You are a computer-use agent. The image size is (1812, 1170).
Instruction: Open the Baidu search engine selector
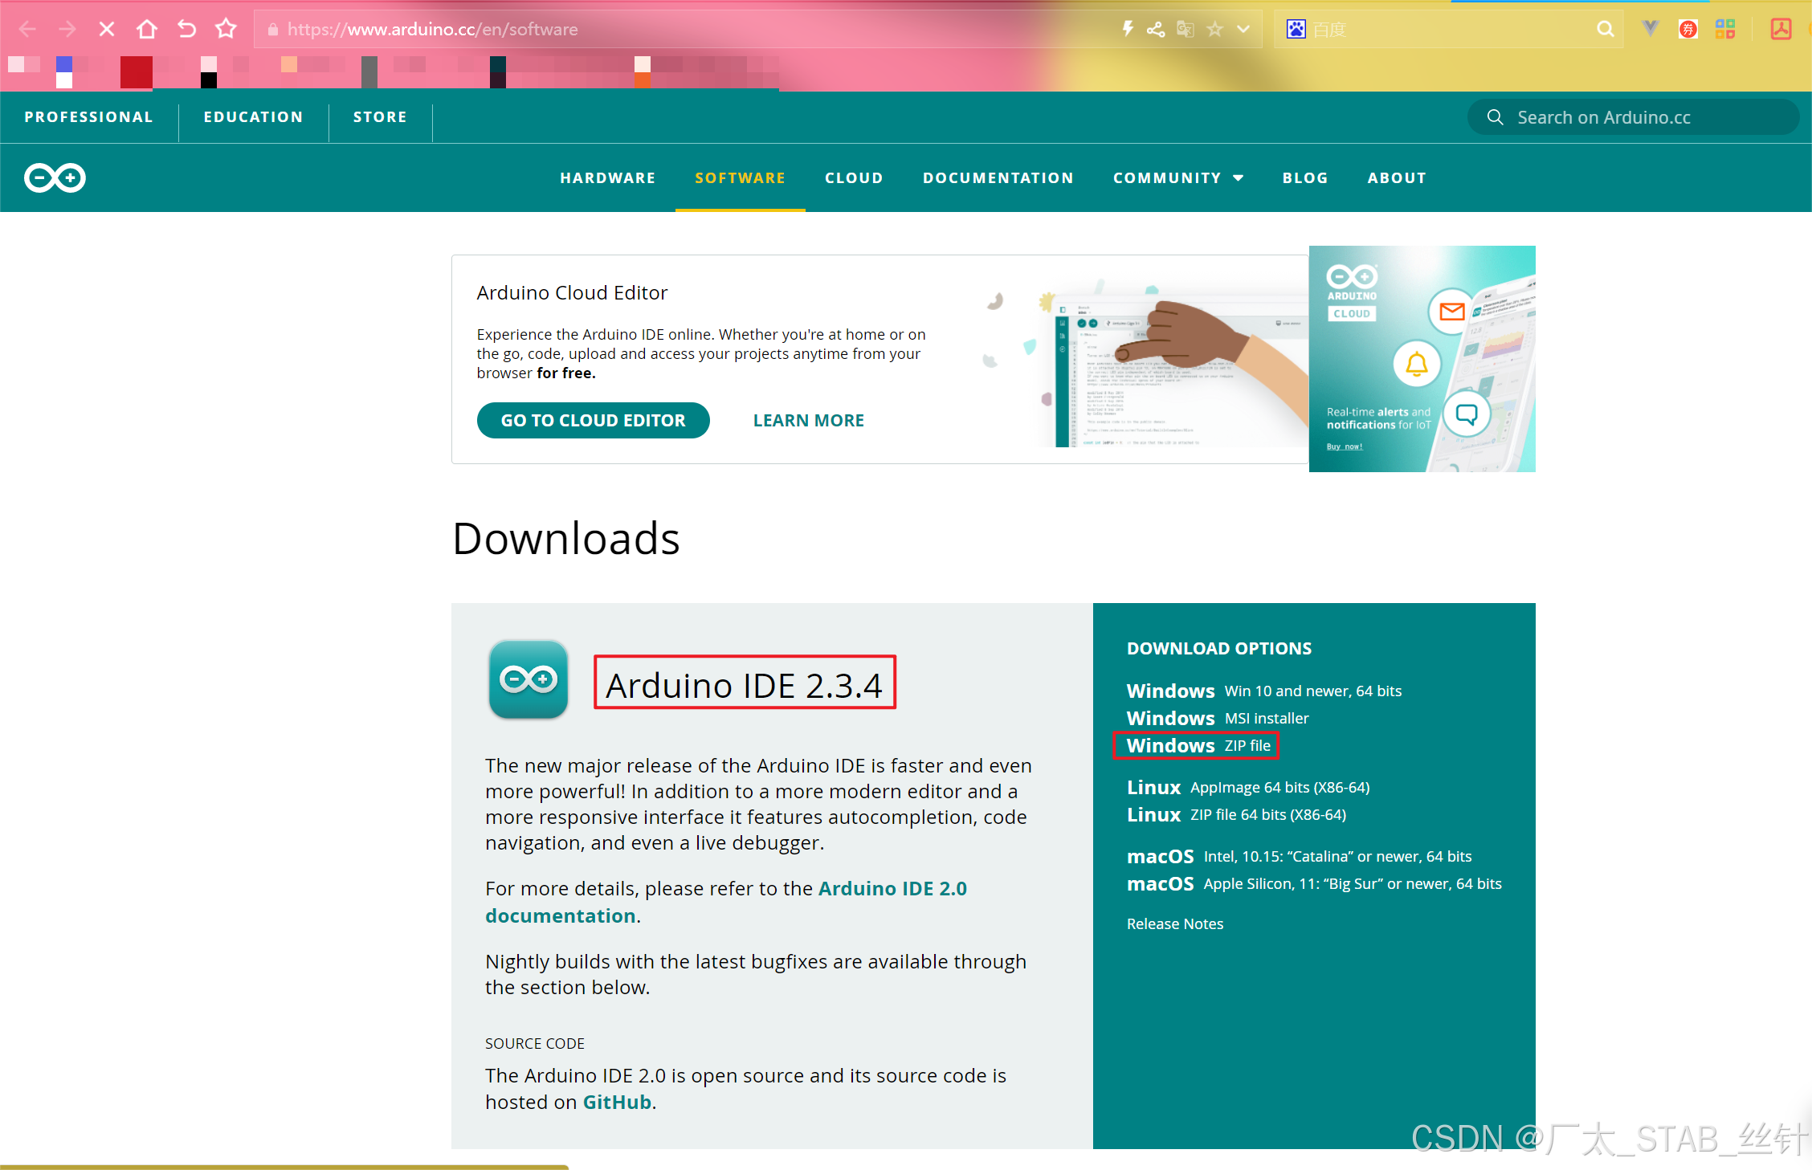tap(1296, 28)
